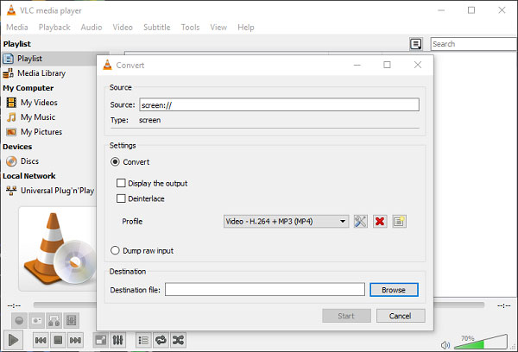Edit selected profile wrench icon
The width and height of the screenshot is (518, 352).
(x=360, y=221)
